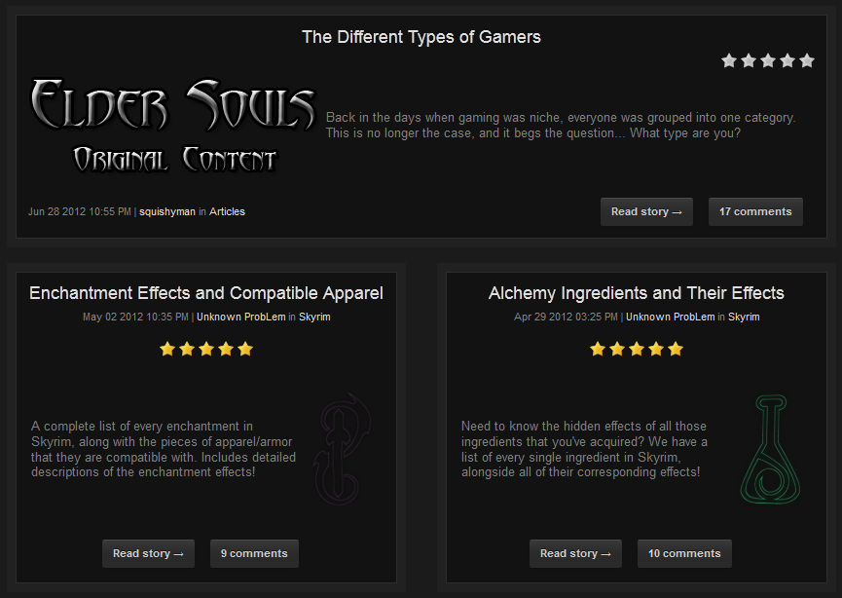Click the Elder Souls Original Content logo
The image size is (842, 598).
tap(173, 127)
